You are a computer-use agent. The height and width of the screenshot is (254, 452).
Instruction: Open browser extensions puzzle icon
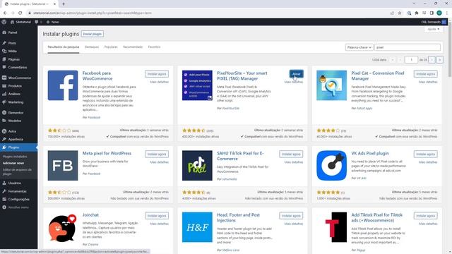[x=417, y=13]
